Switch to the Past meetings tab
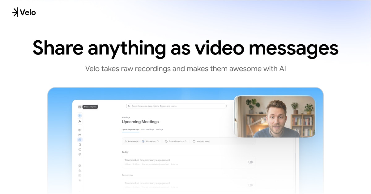 click(147, 129)
